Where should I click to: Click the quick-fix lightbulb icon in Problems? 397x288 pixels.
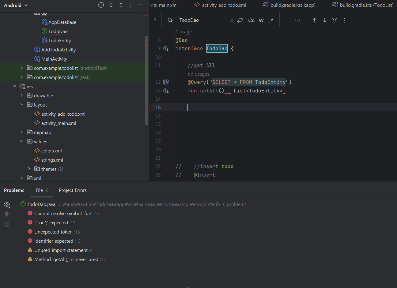point(7,214)
